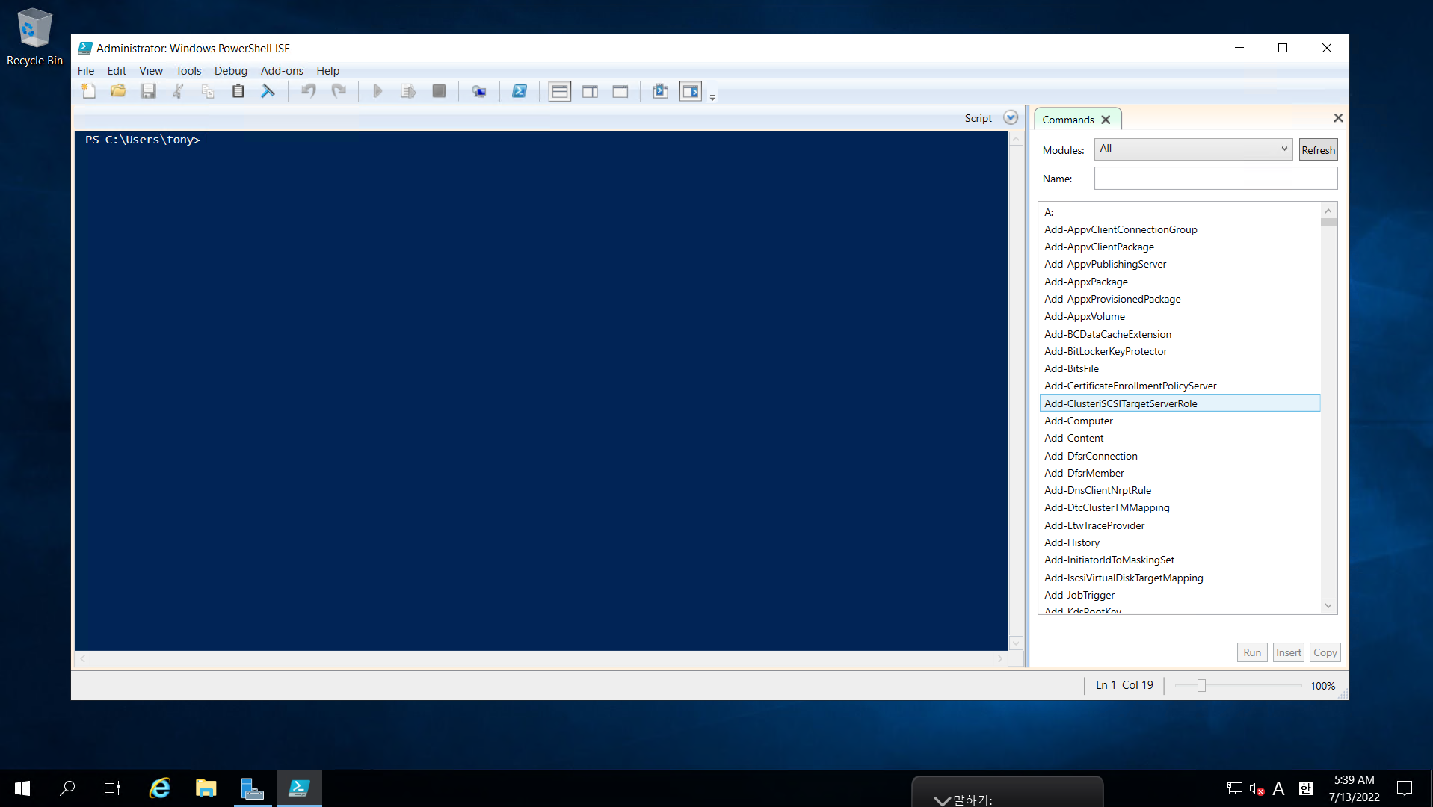Viewport: 1433px width, 807px height.
Task: Create a new script with New icon
Action: pos(89,91)
